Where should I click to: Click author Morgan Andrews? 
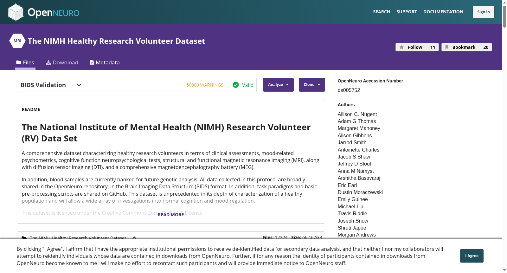click(357, 235)
